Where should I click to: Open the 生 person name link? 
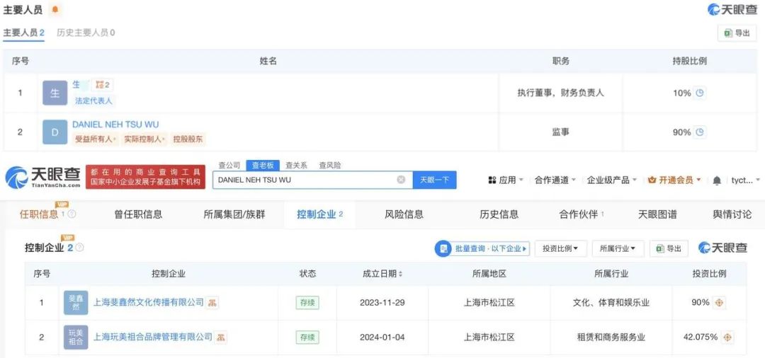tap(76, 84)
